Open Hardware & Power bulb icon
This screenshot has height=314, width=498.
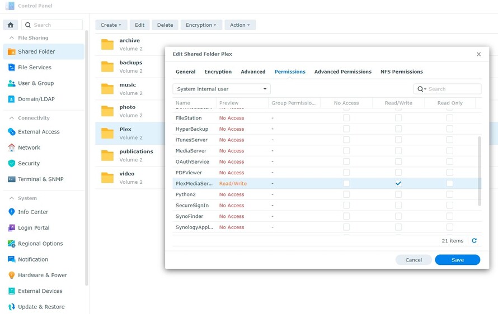[x=11, y=275]
